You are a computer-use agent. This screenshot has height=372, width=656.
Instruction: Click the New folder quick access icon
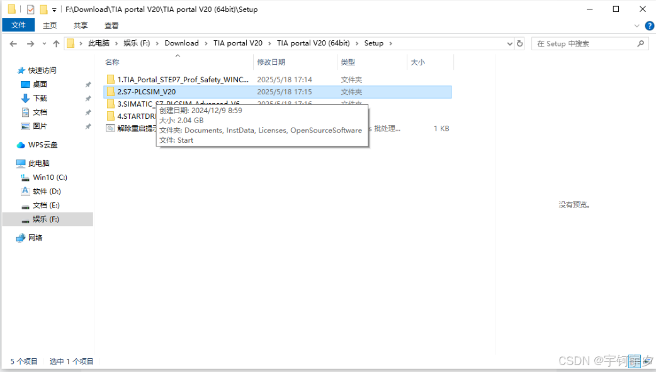pyautogui.click(x=43, y=9)
